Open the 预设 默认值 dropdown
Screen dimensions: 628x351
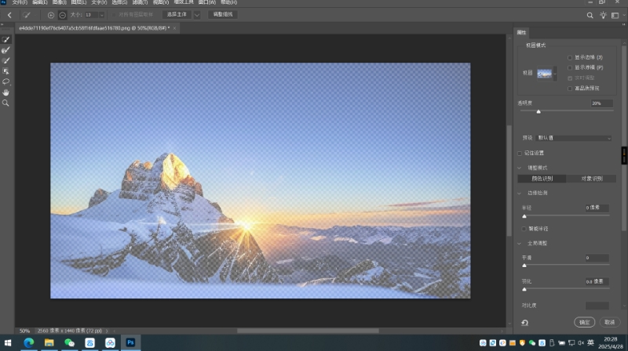click(x=573, y=138)
